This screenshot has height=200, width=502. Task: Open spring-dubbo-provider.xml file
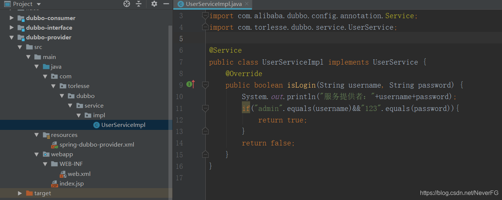tap(97, 145)
